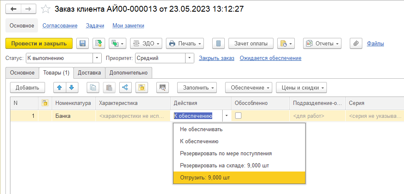This screenshot has height=194, width=404.
Task: Open the create-based-on dropdown icon
Action: click(118, 43)
